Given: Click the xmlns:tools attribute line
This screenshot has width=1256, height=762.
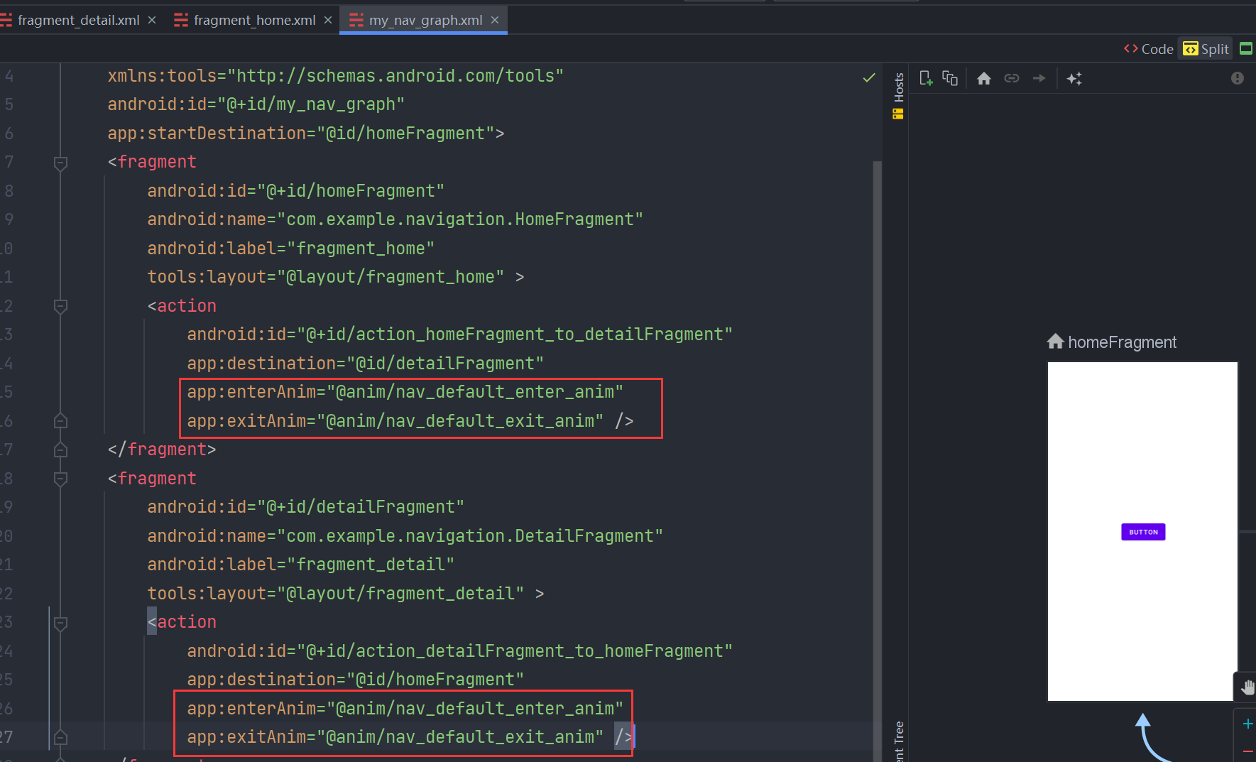Looking at the screenshot, I should (x=335, y=76).
